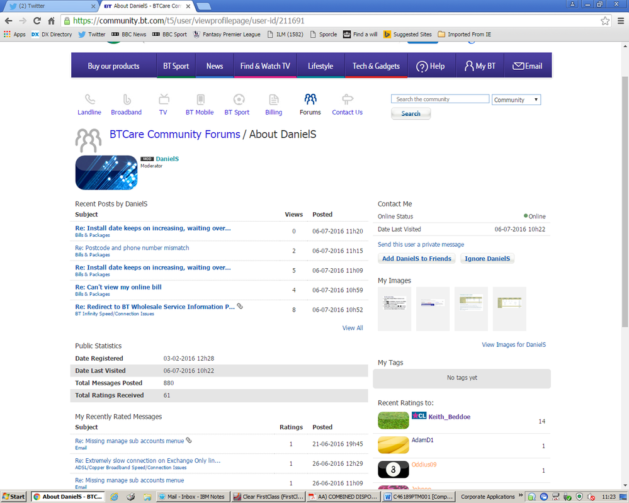Open post Re: Can't view my online bill
The image size is (629, 503).
point(118,287)
